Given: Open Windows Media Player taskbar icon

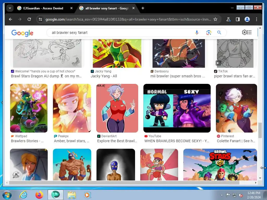Looking at the screenshot, I should tap(88, 195).
